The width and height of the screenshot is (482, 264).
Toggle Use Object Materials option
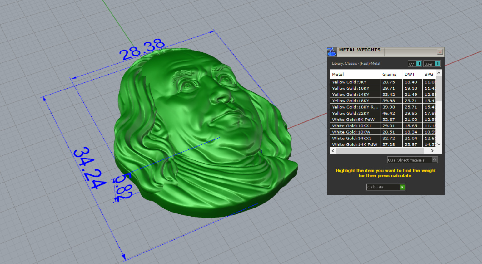[x=412, y=160]
